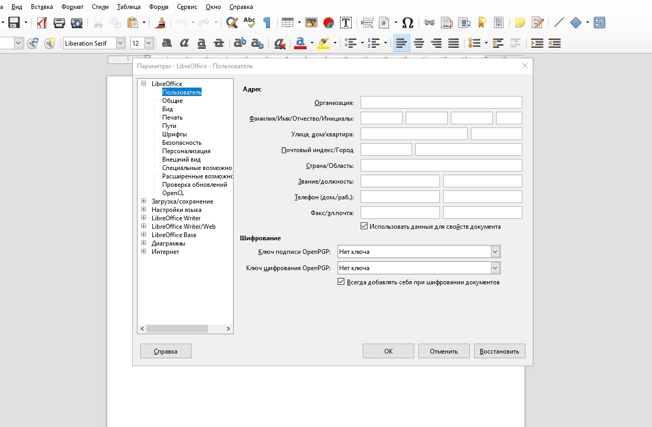The height and width of the screenshot is (427, 652).
Task: Click the dialog 'Справка' button
Action: tap(166, 351)
